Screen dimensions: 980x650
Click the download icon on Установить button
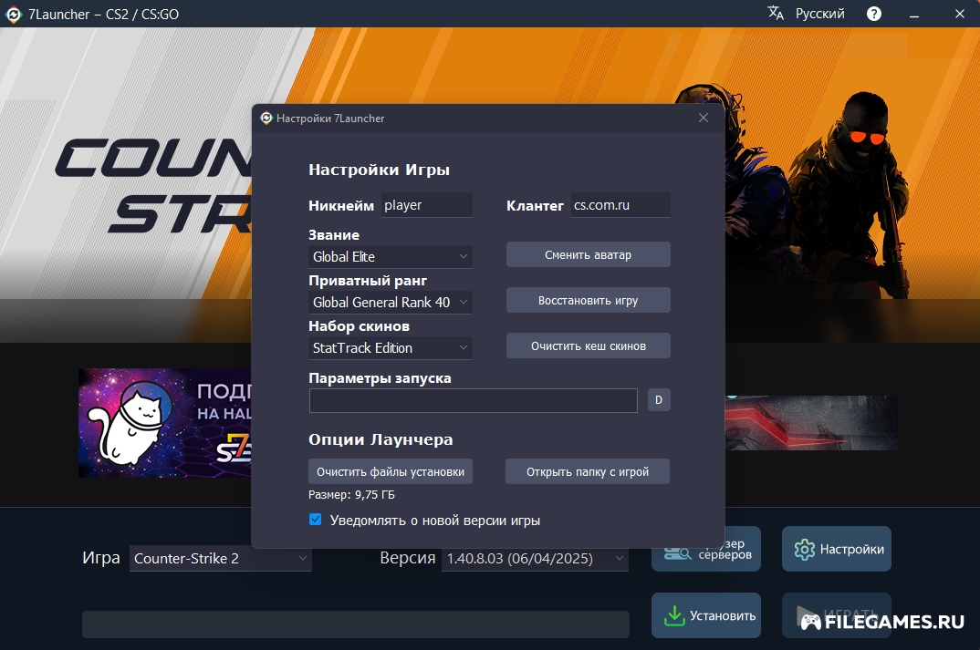pyautogui.click(x=673, y=615)
